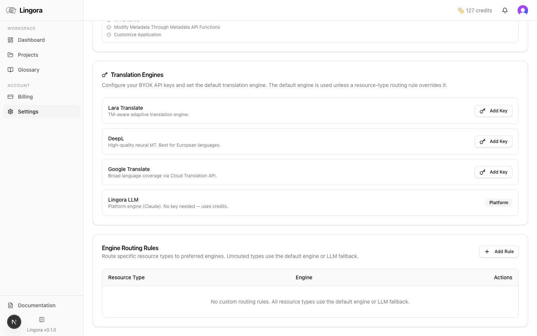
Task: Collapse the sidebar with the panel icon
Action: [42, 320]
